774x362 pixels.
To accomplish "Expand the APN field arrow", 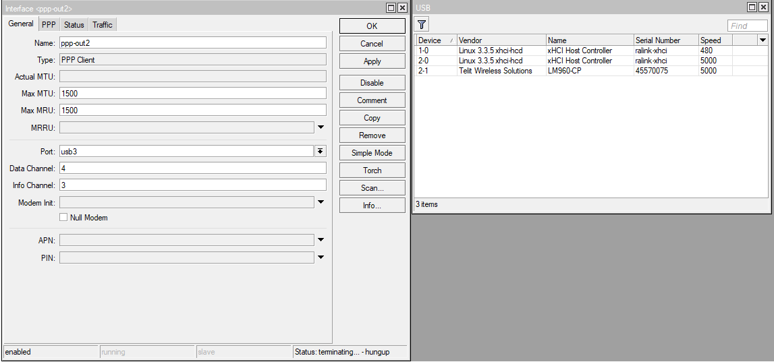I will (321, 240).
